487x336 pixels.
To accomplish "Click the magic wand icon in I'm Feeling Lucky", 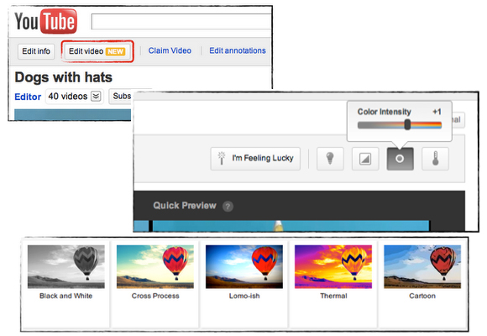I will click(x=222, y=158).
